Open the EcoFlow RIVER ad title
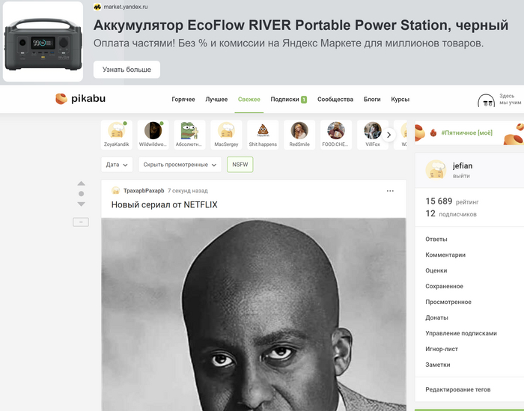Screen dimensions: 524x411 tap(301, 25)
